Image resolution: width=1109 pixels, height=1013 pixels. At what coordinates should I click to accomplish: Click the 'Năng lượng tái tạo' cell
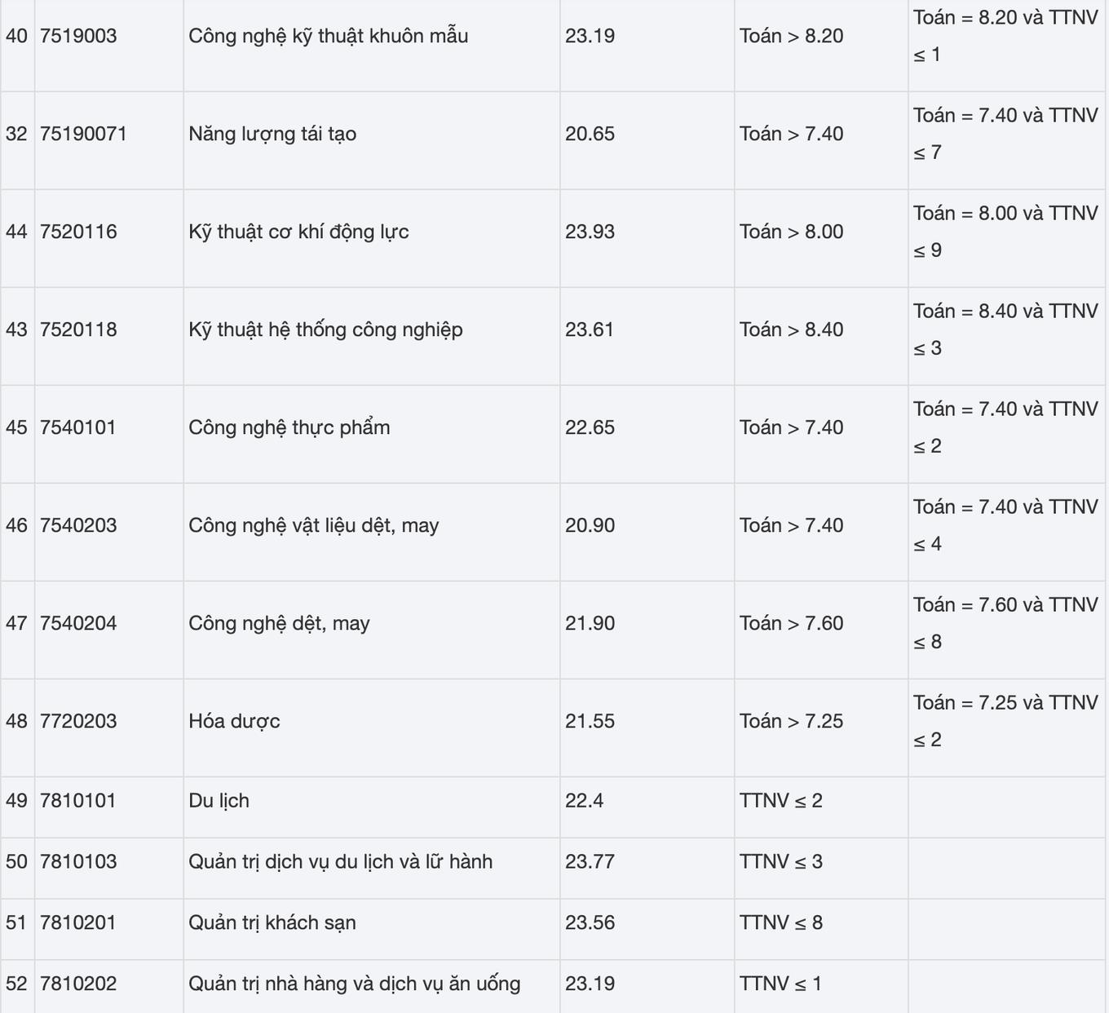click(x=272, y=134)
